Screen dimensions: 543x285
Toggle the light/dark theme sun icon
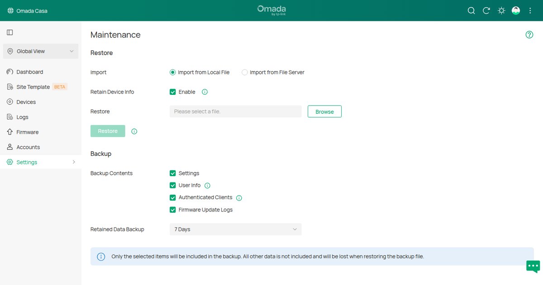pos(501,10)
